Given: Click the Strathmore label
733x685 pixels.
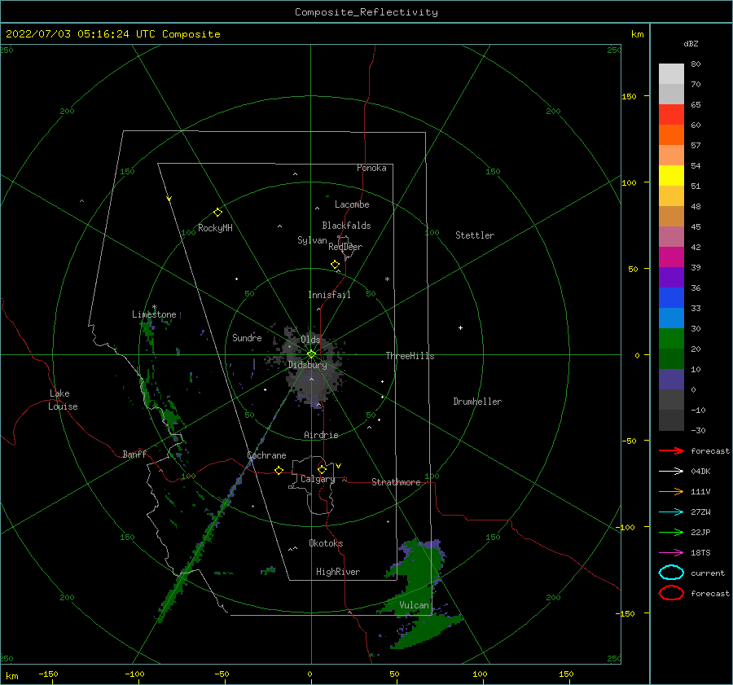Looking at the screenshot, I should pos(396,482).
